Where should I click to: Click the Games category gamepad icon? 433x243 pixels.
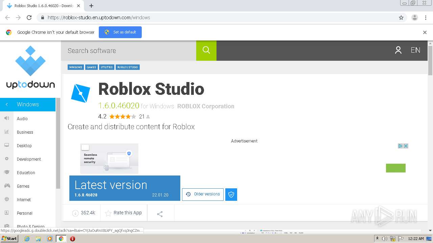[x=6, y=186]
